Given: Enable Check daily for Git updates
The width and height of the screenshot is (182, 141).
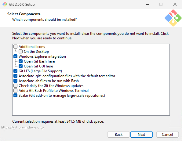Looking at the screenshot, I should (16, 86).
